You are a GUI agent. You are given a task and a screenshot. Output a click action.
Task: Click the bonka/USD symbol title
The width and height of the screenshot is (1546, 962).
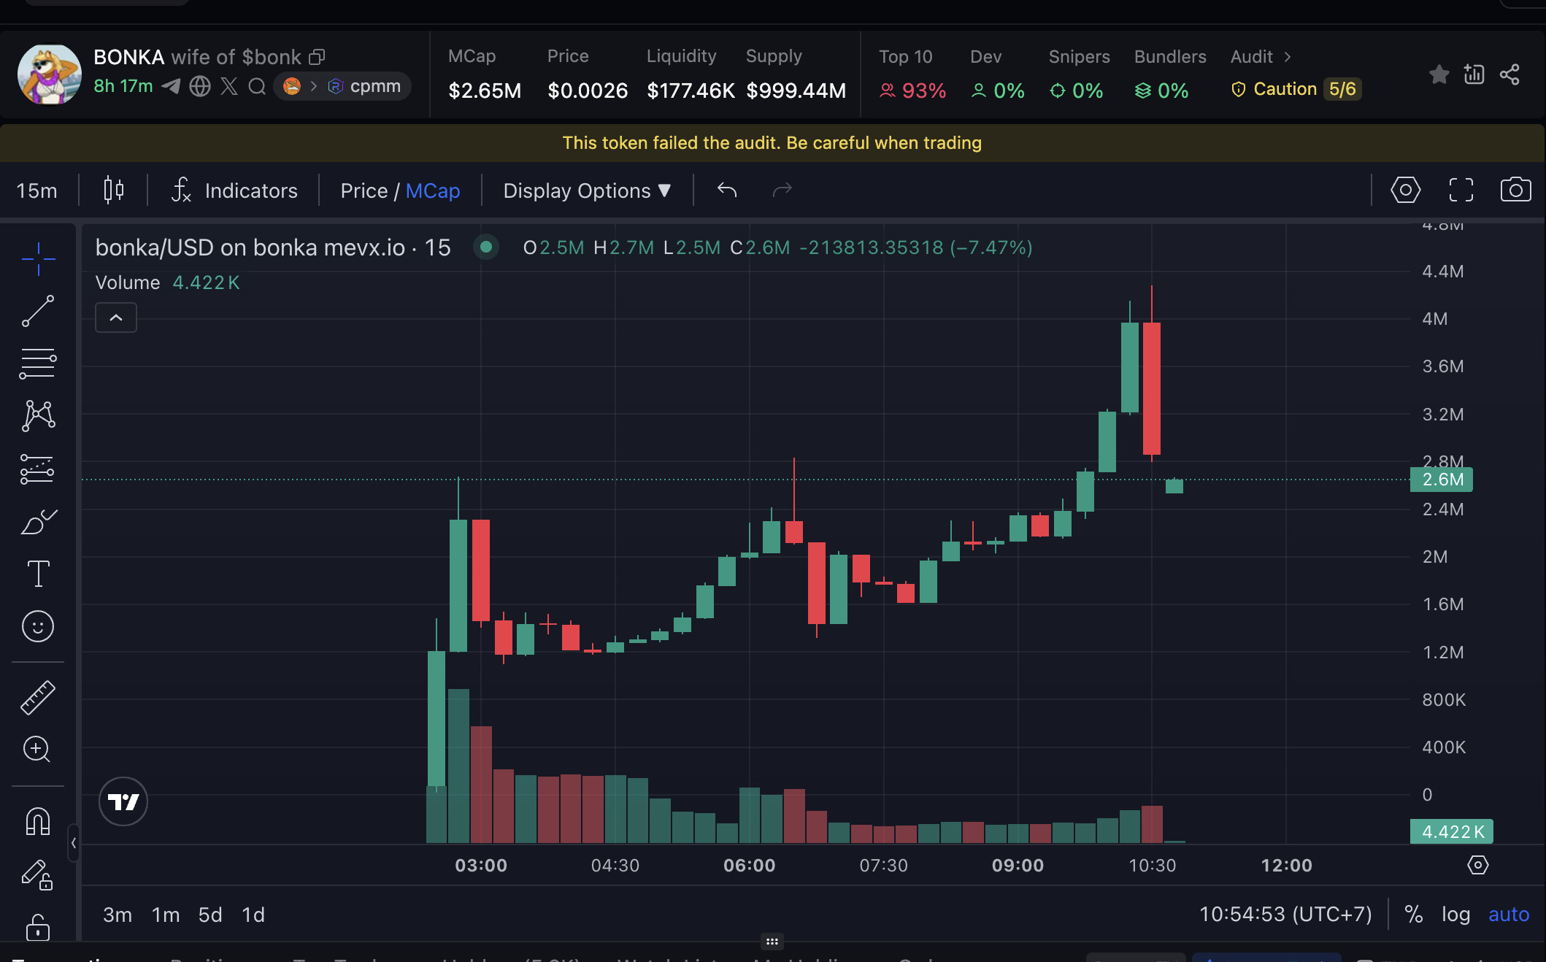point(273,247)
